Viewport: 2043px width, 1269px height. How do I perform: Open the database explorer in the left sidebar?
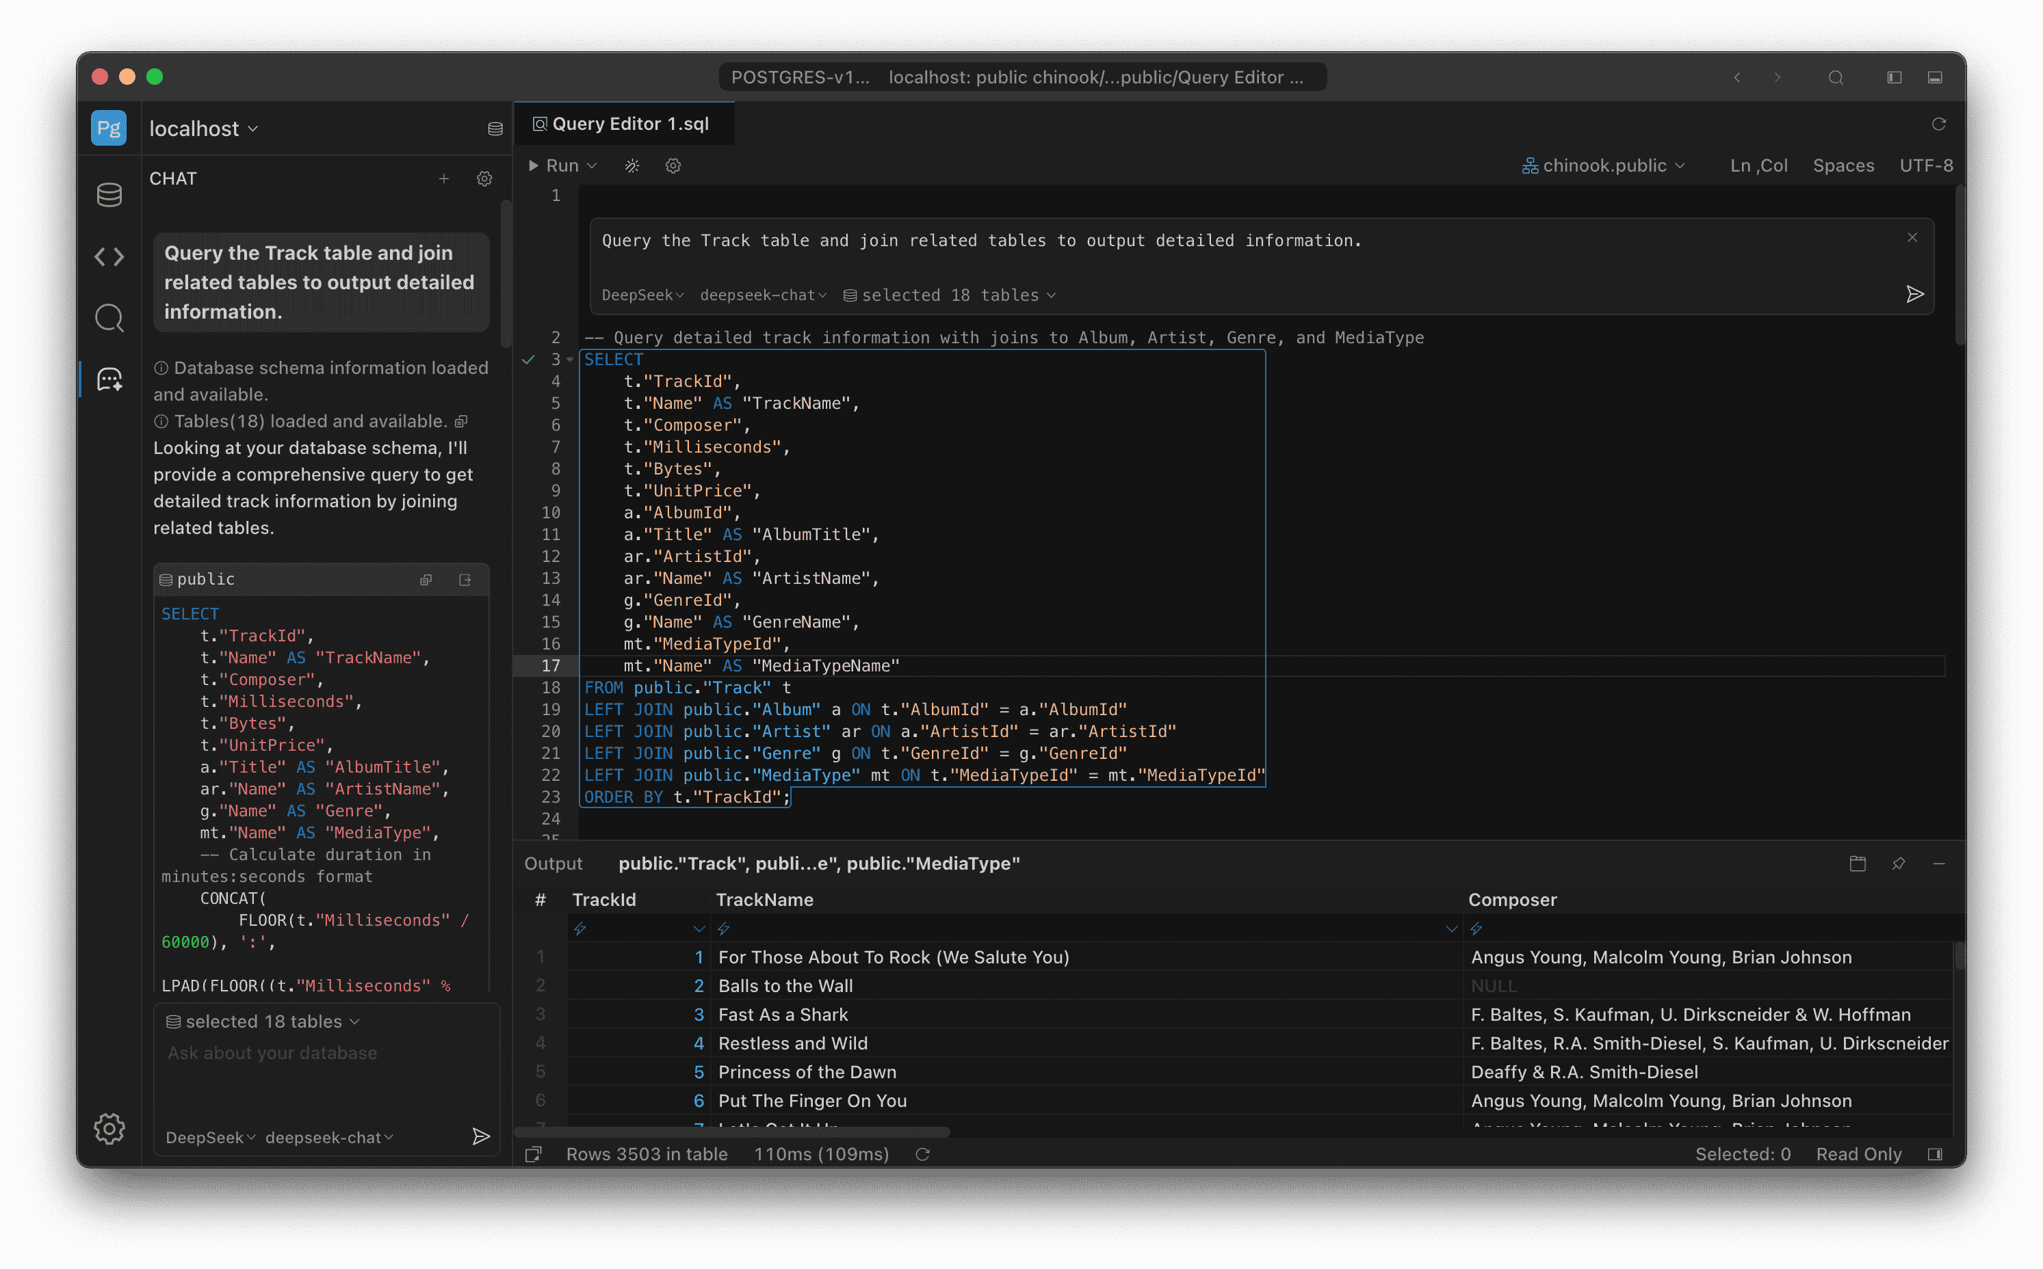pos(108,194)
